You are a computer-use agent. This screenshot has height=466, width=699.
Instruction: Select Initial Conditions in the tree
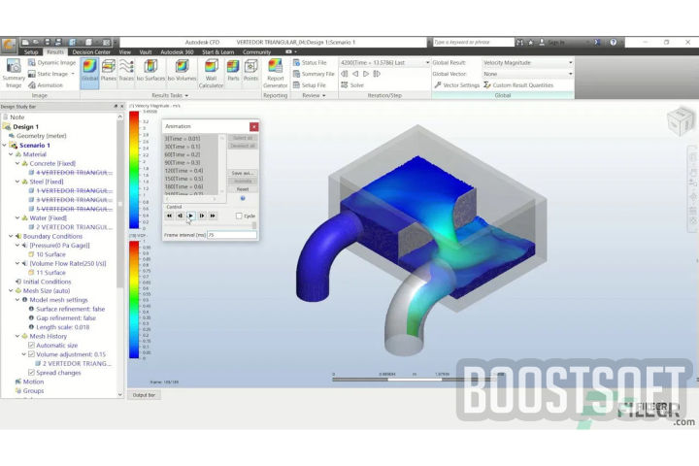(47, 282)
